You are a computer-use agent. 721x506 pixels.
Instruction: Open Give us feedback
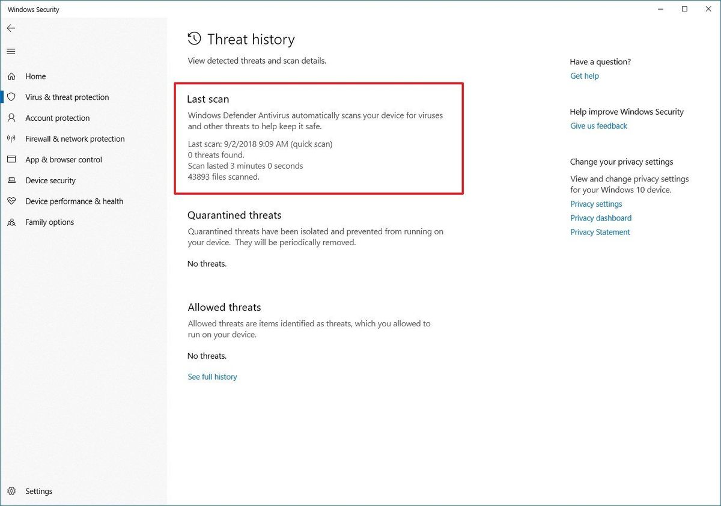pyautogui.click(x=598, y=126)
